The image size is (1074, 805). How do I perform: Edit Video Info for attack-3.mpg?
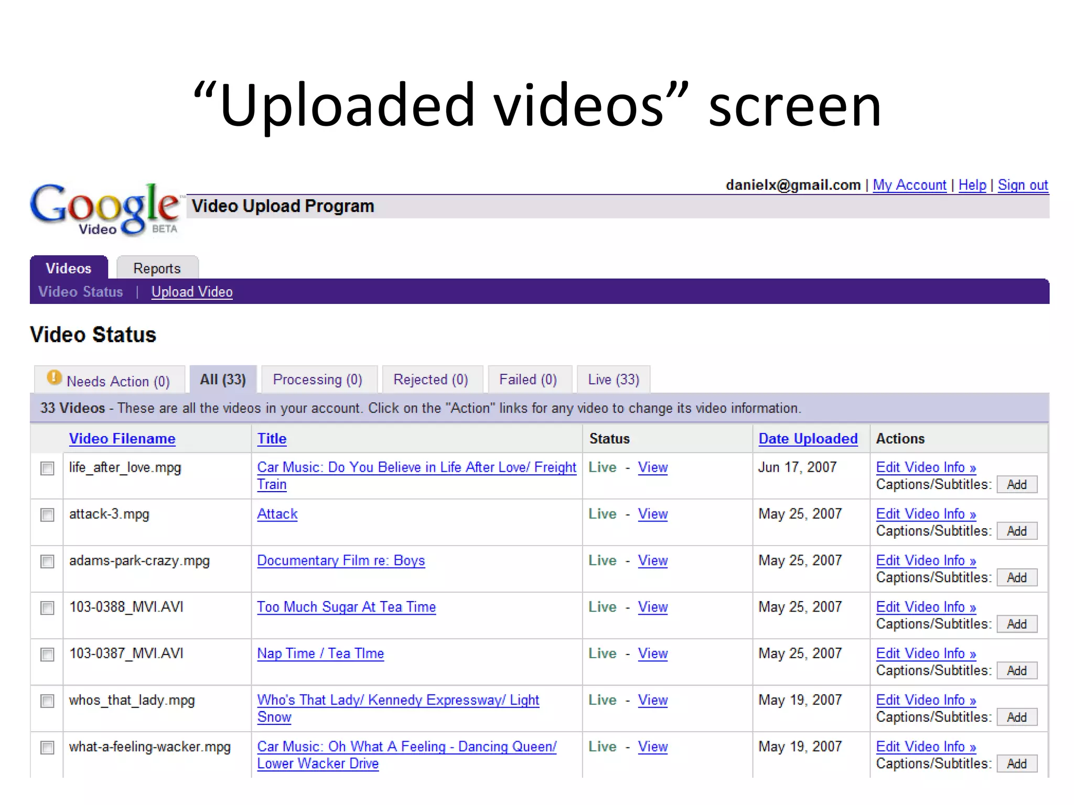coord(926,514)
